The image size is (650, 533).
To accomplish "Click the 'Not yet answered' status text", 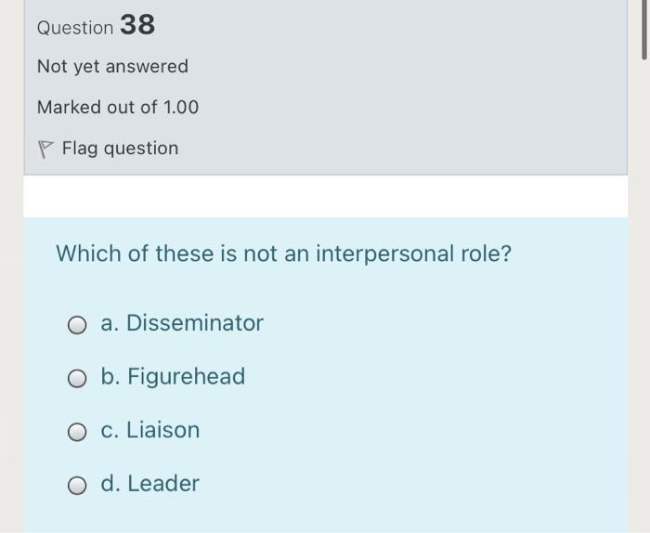I will (x=112, y=67).
